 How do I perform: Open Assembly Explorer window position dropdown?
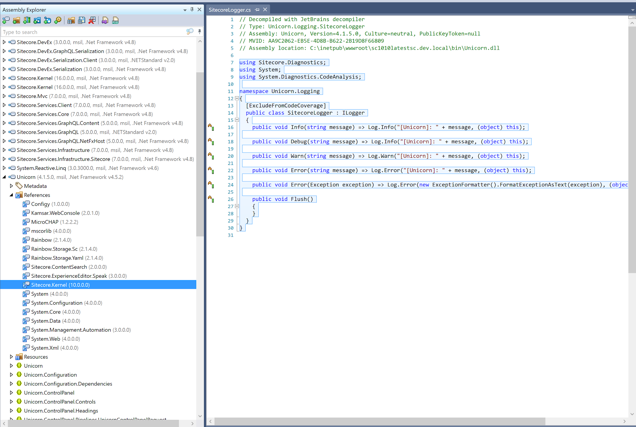[185, 10]
